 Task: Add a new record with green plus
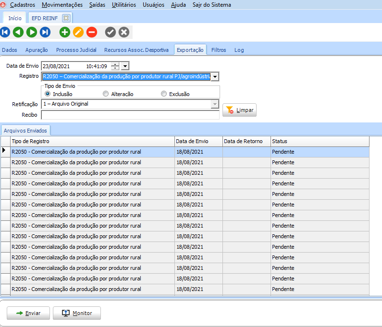pos(65,32)
